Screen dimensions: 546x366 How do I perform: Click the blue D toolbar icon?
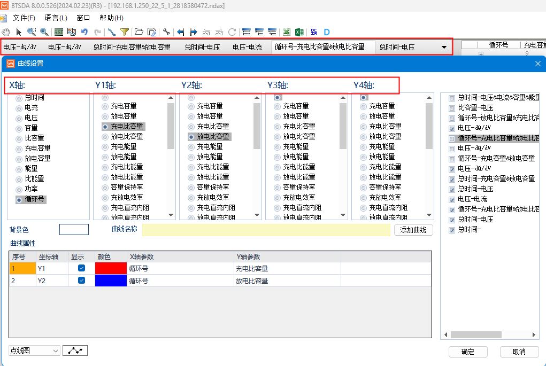point(327,32)
